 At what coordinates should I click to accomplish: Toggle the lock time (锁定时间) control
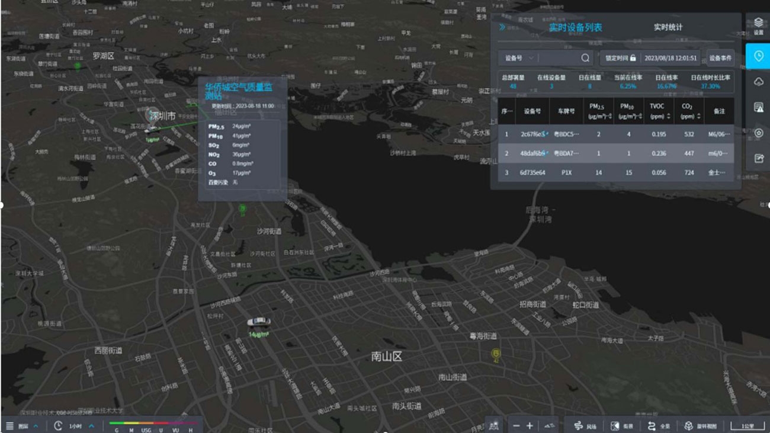(x=620, y=58)
